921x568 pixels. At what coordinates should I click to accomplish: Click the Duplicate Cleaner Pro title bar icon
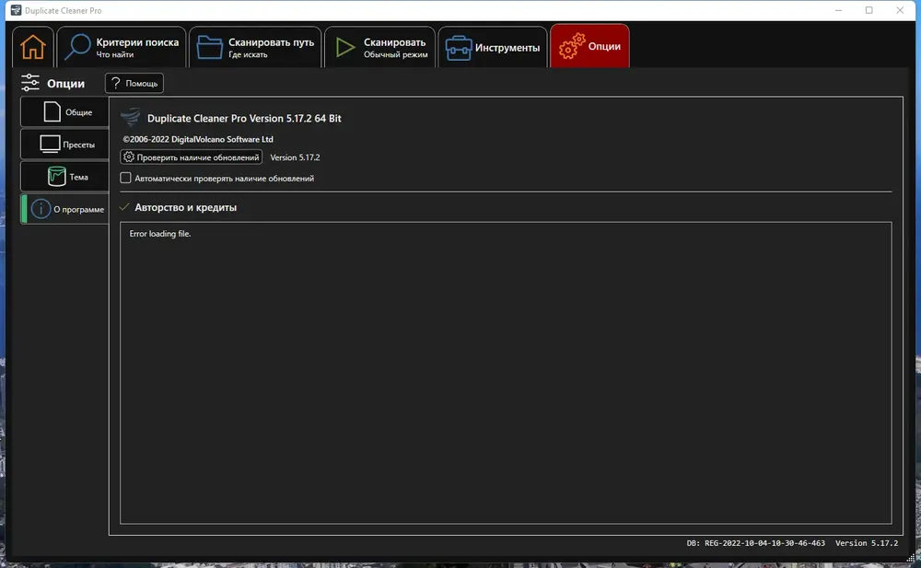pos(16,10)
